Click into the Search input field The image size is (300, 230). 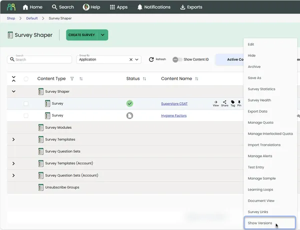39,59
